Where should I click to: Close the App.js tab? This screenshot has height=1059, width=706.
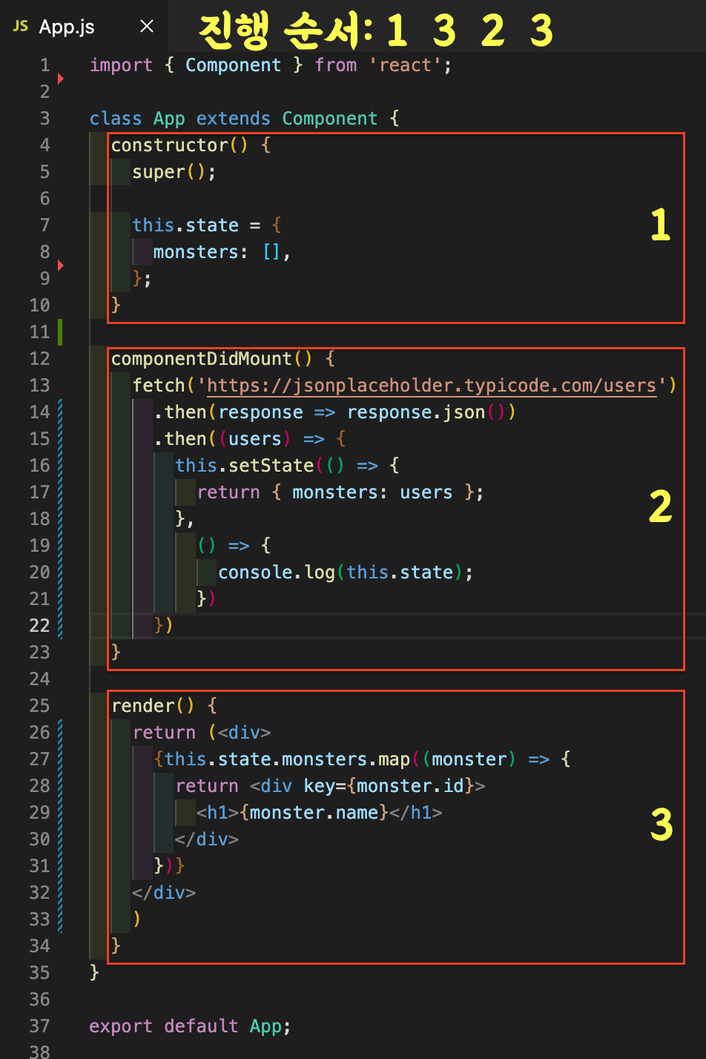(x=147, y=27)
